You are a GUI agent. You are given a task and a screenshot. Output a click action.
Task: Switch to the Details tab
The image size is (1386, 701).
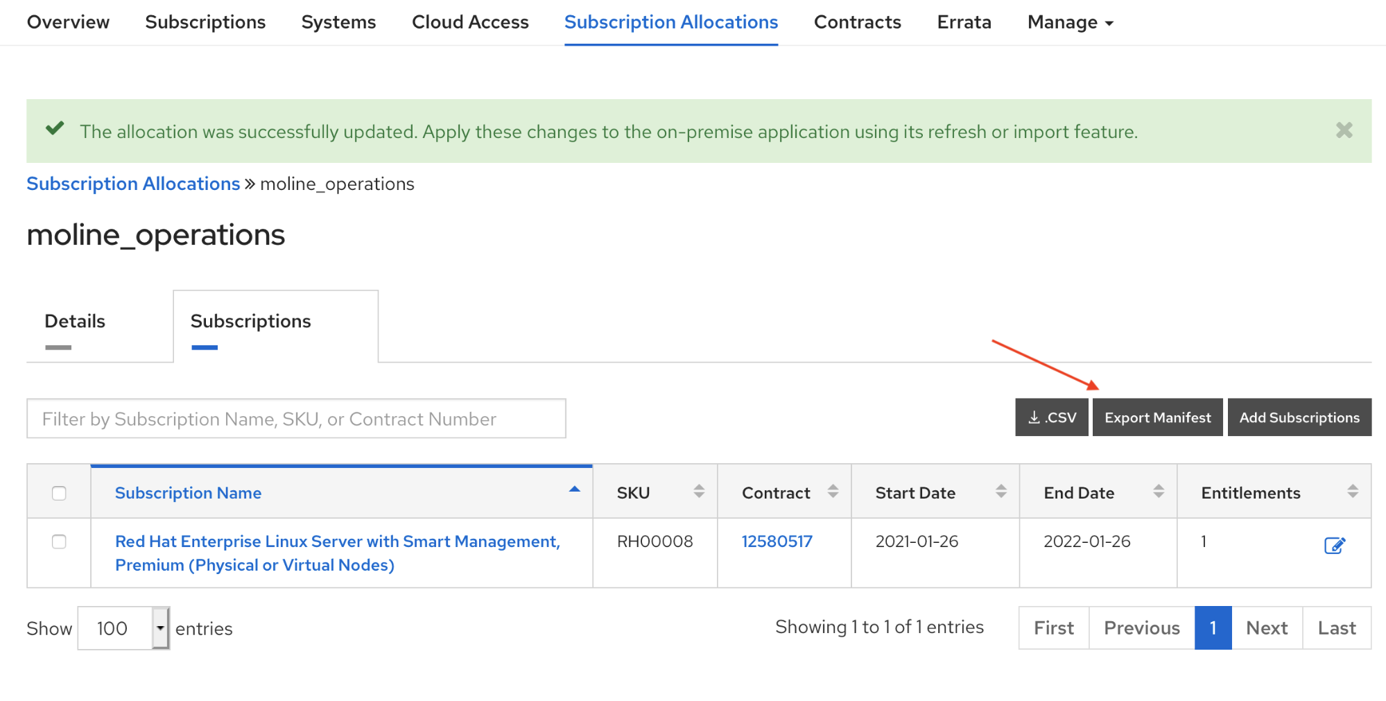coord(75,322)
